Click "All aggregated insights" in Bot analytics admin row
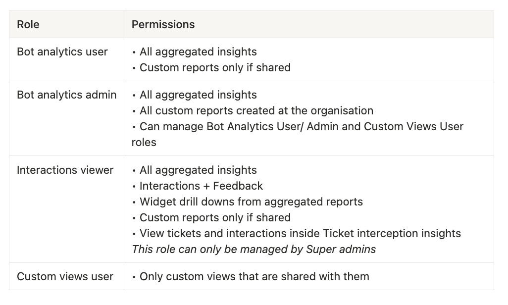Image resolution: width=508 pixels, height=305 pixels. coord(198,95)
